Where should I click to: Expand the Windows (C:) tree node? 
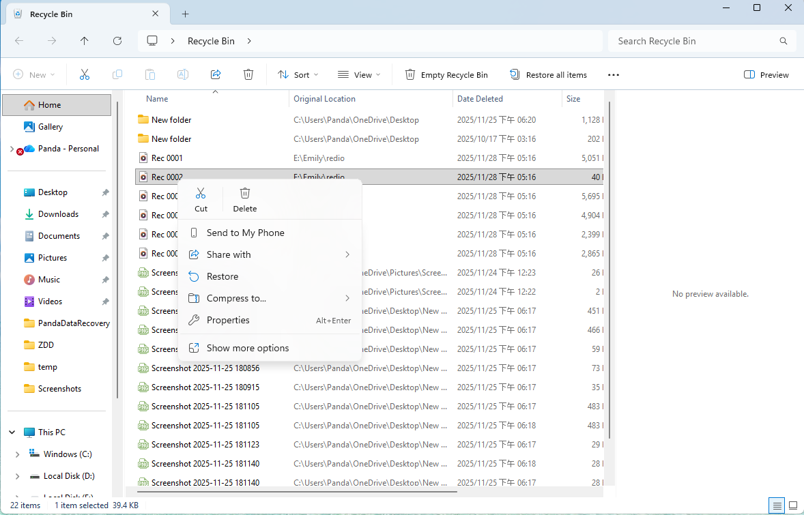tap(18, 454)
